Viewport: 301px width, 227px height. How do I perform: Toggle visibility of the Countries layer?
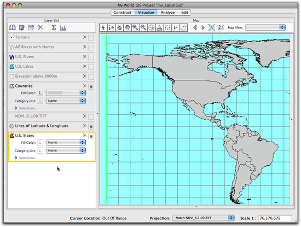click(91, 87)
